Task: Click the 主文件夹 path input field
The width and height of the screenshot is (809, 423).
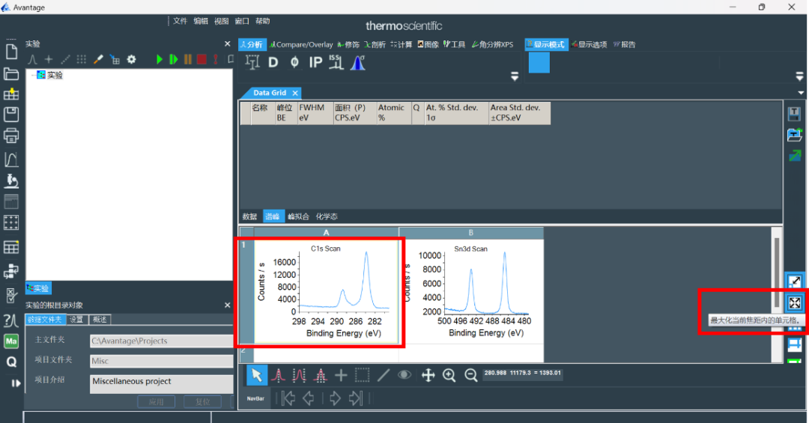Action: click(162, 341)
